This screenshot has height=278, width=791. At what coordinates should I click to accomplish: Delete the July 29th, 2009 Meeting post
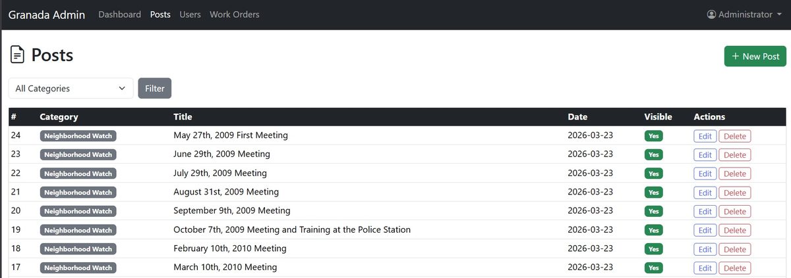[x=735, y=174]
